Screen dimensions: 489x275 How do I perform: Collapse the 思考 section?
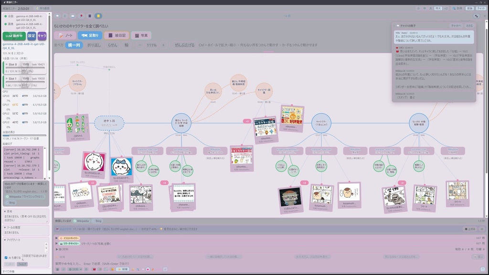(x=8, y=212)
